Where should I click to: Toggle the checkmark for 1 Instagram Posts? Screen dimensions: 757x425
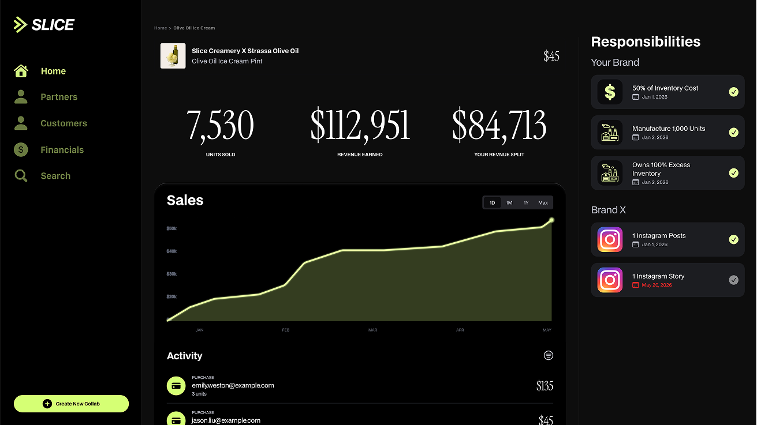tap(733, 239)
